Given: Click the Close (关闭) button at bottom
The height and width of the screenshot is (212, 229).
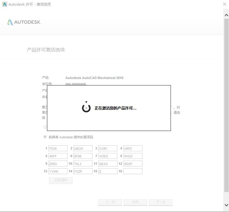Looking at the screenshot, I should pos(135,203).
